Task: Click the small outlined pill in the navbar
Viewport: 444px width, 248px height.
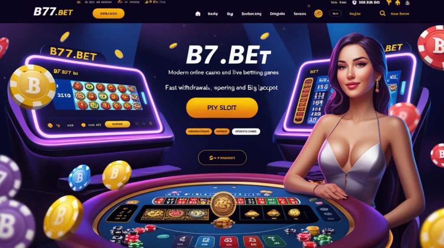Action: click(x=335, y=13)
